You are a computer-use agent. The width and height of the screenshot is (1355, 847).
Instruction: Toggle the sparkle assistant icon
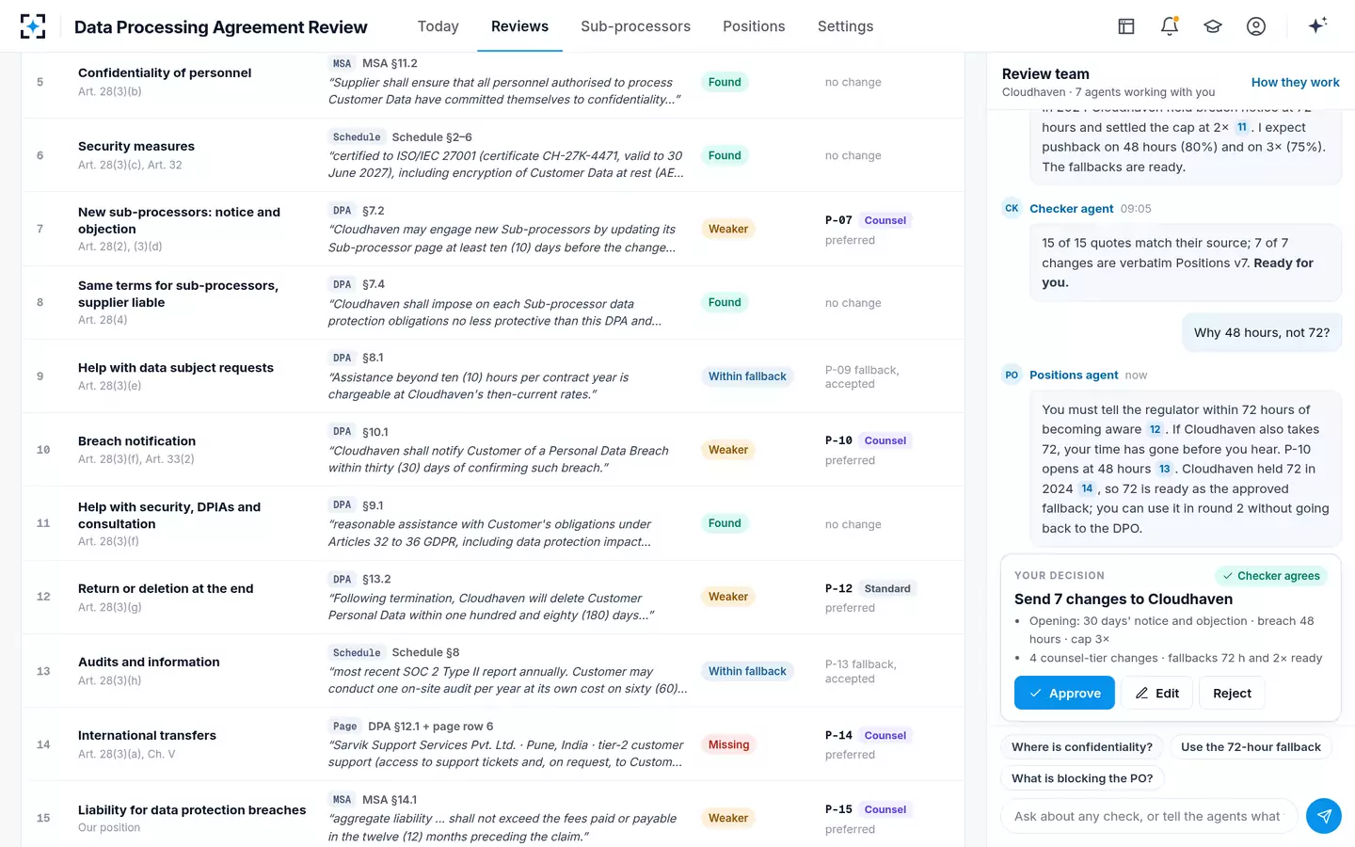(x=1317, y=25)
